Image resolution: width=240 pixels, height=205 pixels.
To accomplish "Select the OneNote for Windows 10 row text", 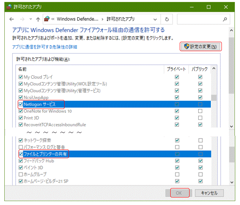I will tap(48, 111).
